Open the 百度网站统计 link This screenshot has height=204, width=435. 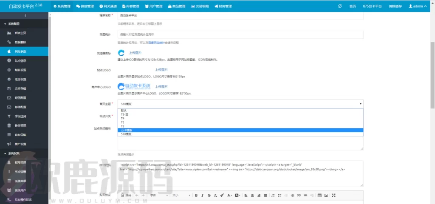click(x=156, y=43)
